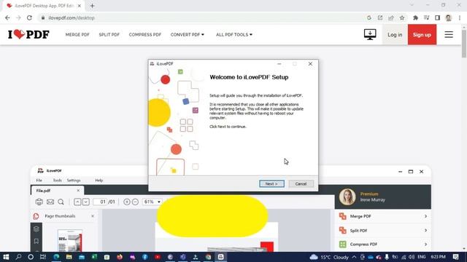Click the Irene Murray profile picture
The image size is (467, 262).
[347, 197]
